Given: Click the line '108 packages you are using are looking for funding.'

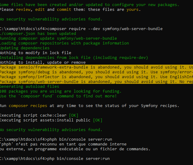Looking at the screenshot, I should click(61, 91).
